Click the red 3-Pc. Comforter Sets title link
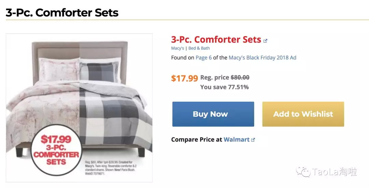This screenshot has height=188, width=369. coord(216,40)
